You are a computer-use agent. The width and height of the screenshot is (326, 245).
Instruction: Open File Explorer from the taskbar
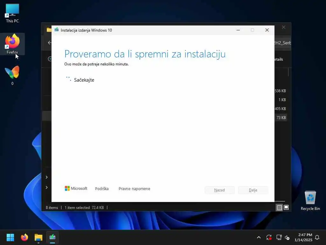click(39, 237)
